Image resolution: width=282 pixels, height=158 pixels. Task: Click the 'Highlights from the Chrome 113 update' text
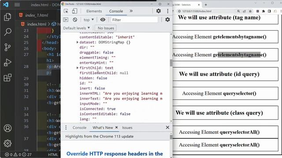[99, 136]
